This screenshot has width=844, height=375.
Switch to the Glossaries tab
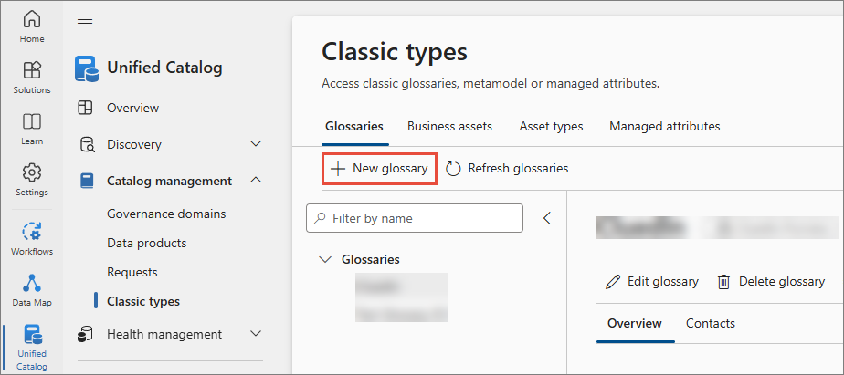pos(354,127)
